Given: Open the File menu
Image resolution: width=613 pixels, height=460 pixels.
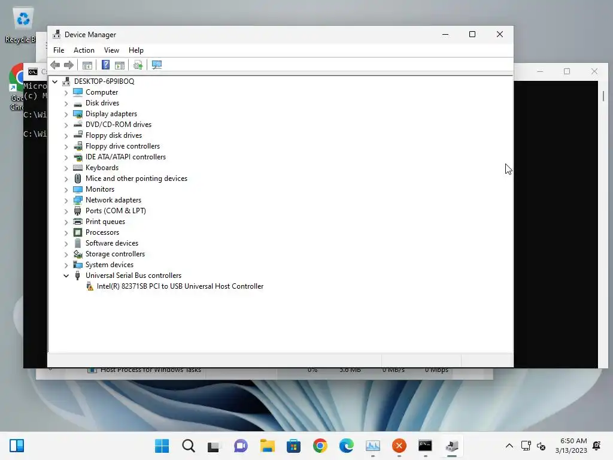Looking at the screenshot, I should click(59, 50).
